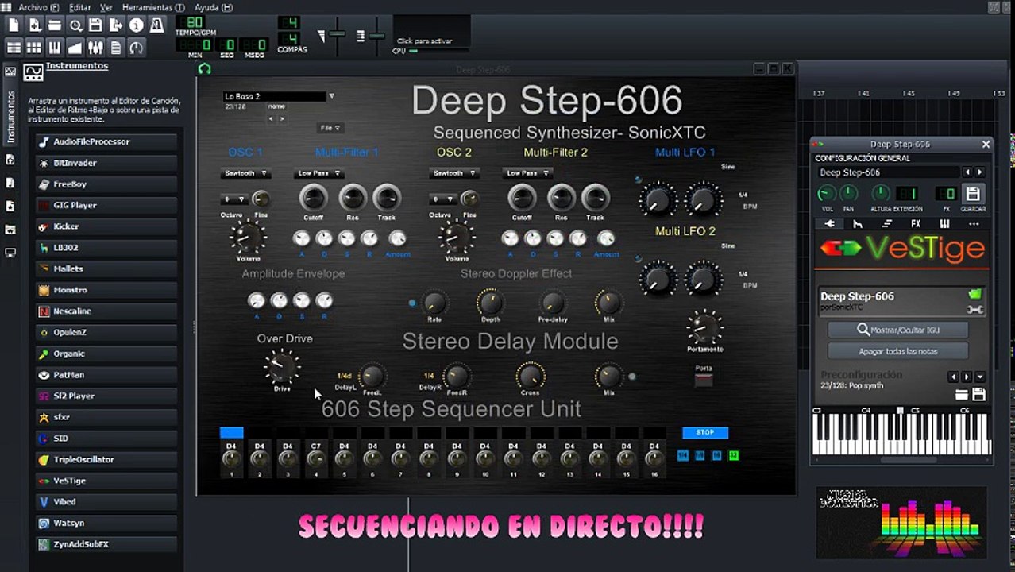Expand the VeSTige preset list down arrow

click(980, 377)
